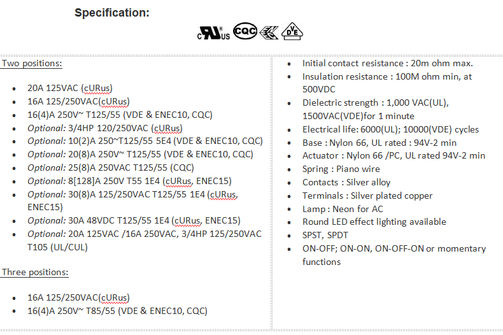Click the 'Optional: 25(8)A 250VAC T125/55' line
503x335 pixels.
110,167
